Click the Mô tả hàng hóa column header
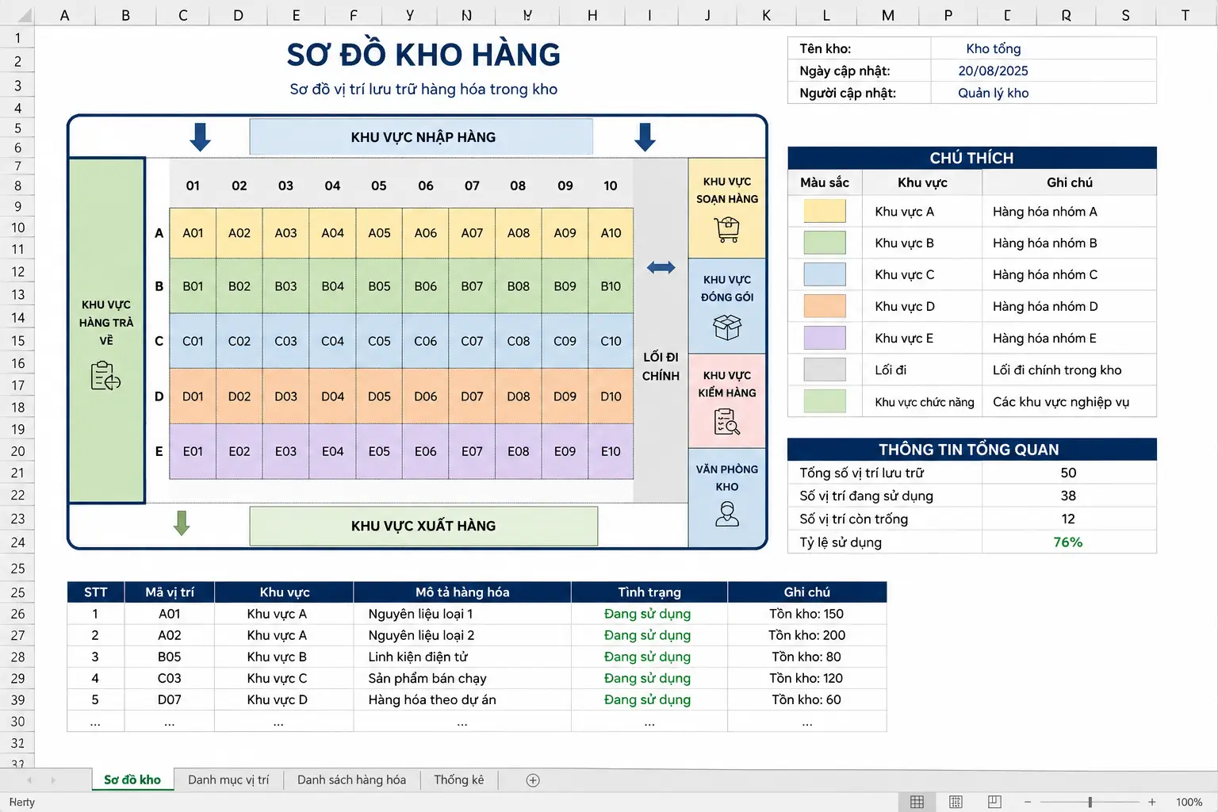Screen dimensions: 1218x812 [462, 592]
